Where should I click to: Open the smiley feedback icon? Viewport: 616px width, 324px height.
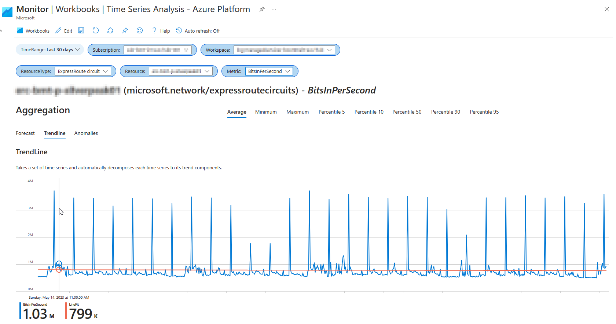click(x=140, y=30)
